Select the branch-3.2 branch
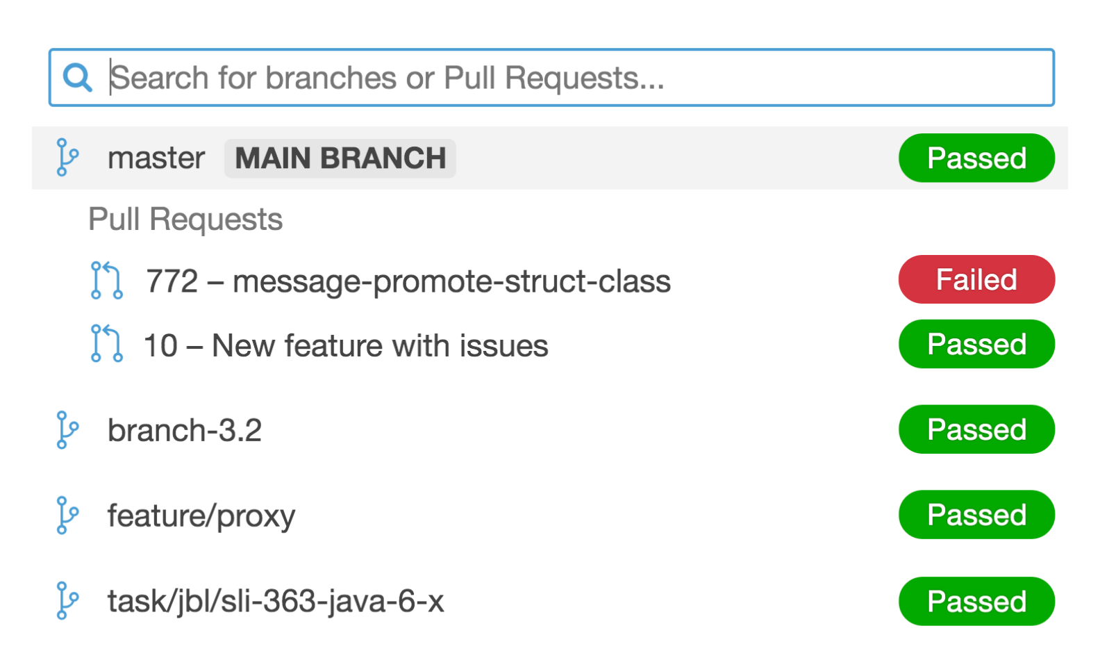The height and width of the screenshot is (667, 1100). click(x=185, y=429)
